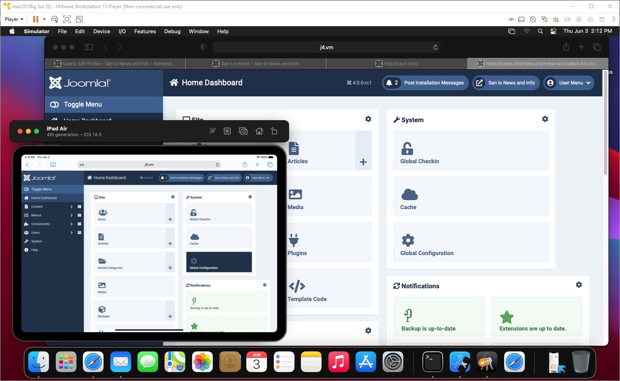
Task: Add new article plus in desktop Safari
Action: point(363,162)
